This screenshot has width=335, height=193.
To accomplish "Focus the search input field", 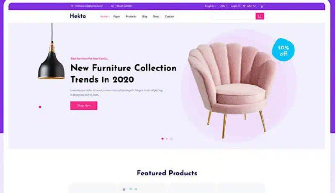I will (x=234, y=16).
